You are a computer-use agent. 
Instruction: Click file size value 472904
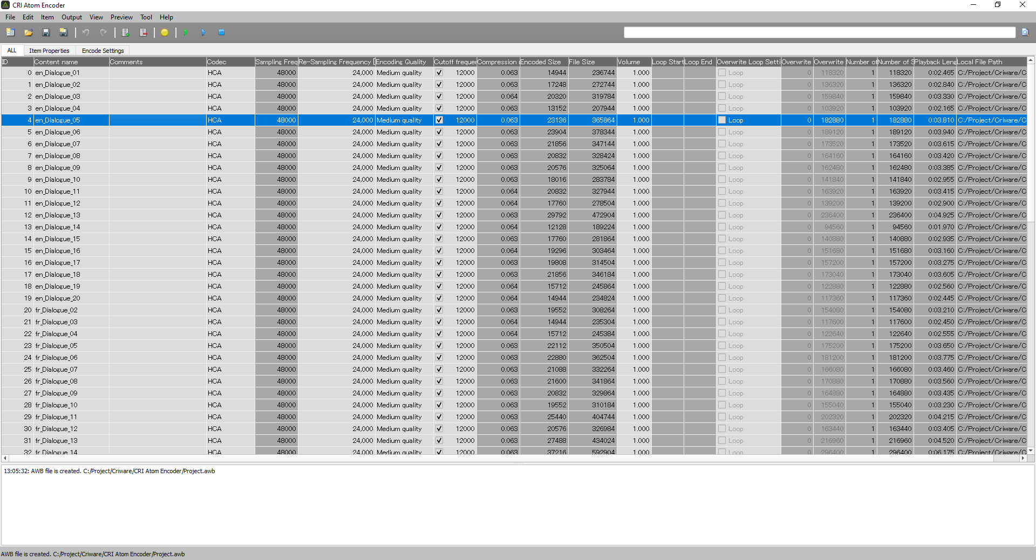[603, 215]
